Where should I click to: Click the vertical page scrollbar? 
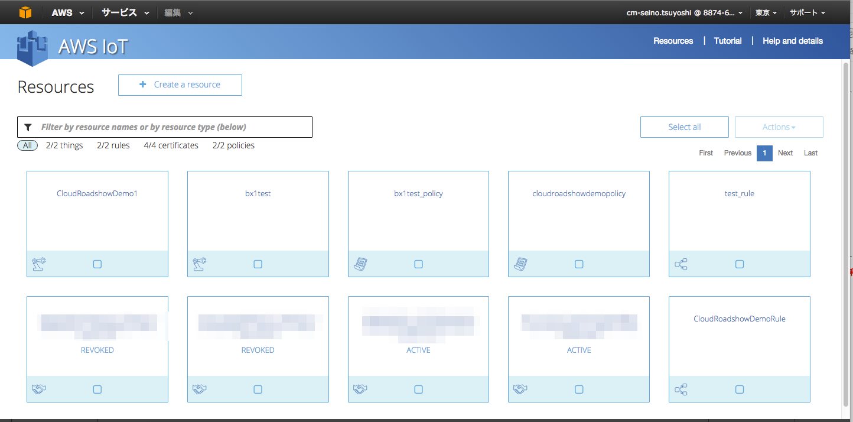(x=846, y=233)
